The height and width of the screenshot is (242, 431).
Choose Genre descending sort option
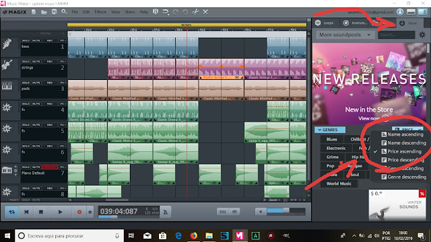403,177
